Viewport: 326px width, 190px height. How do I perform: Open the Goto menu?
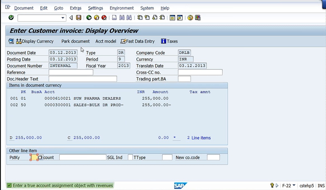59,8
